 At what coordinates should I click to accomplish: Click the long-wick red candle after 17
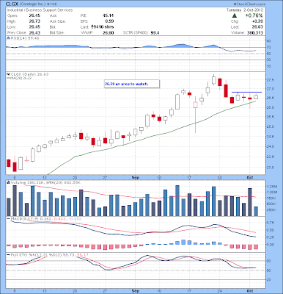click(x=196, y=115)
